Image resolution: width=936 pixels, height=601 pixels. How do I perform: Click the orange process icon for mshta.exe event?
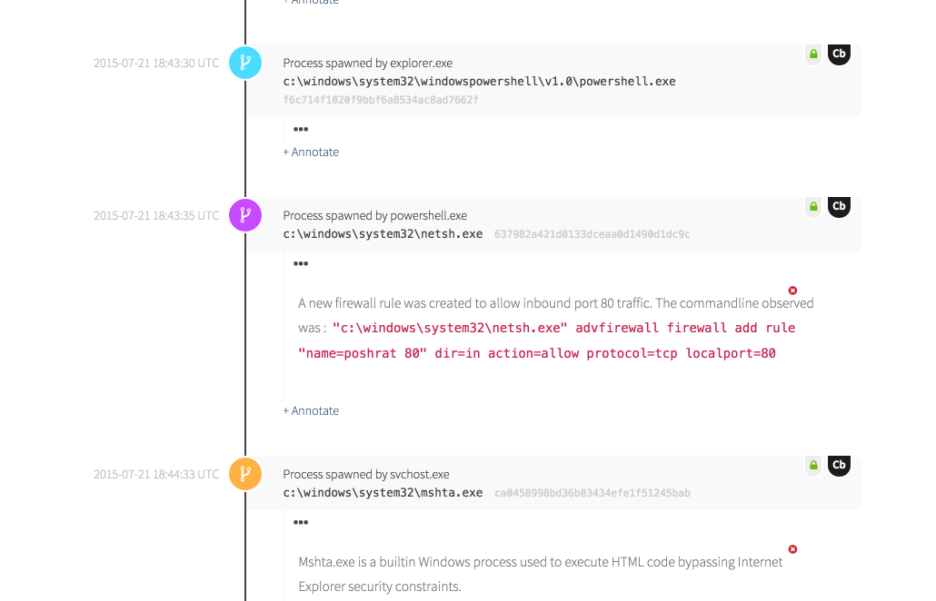pos(245,473)
